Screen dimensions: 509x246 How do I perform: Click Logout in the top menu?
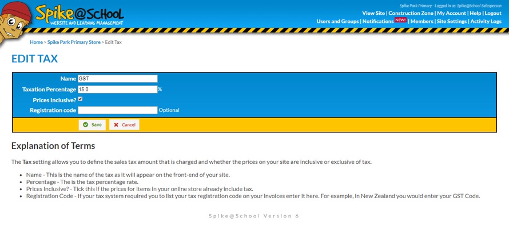(x=493, y=13)
